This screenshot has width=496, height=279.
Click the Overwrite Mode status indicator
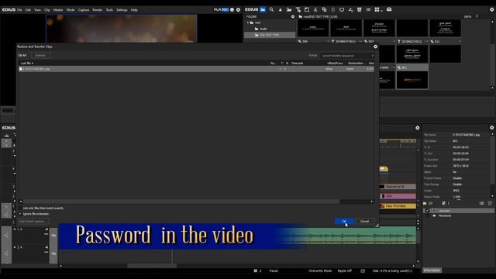[x=320, y=270]
